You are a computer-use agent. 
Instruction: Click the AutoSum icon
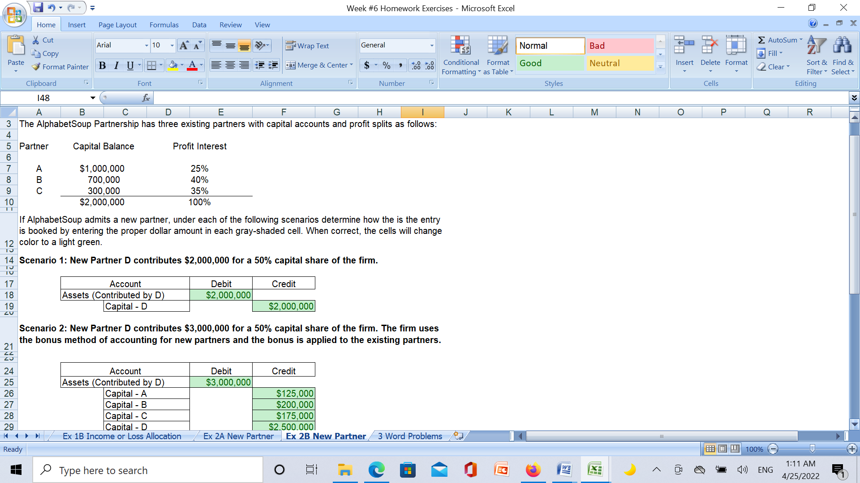(x=778, y=40)
